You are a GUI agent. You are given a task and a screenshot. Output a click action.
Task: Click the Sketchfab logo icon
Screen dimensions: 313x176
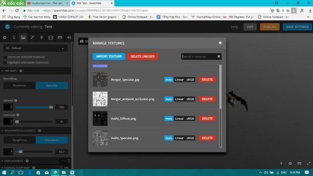click(7, 27)
